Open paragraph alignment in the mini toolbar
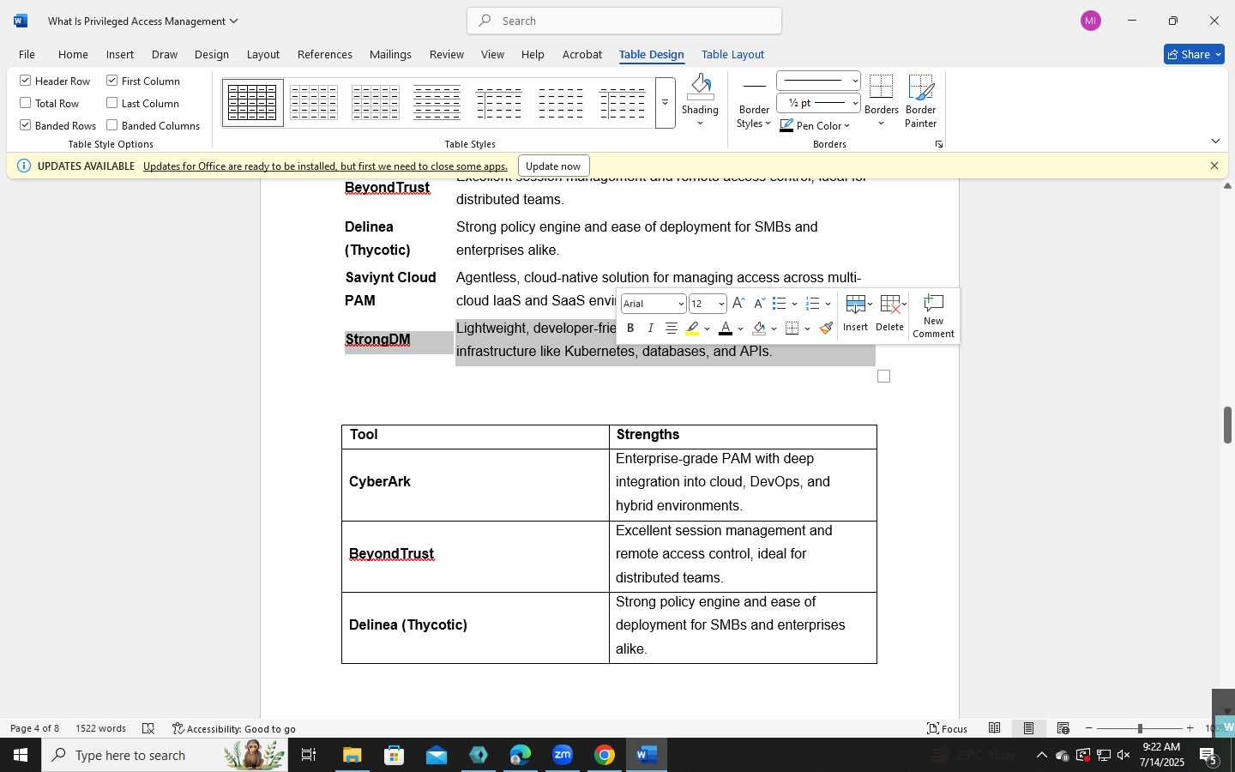 672,329
